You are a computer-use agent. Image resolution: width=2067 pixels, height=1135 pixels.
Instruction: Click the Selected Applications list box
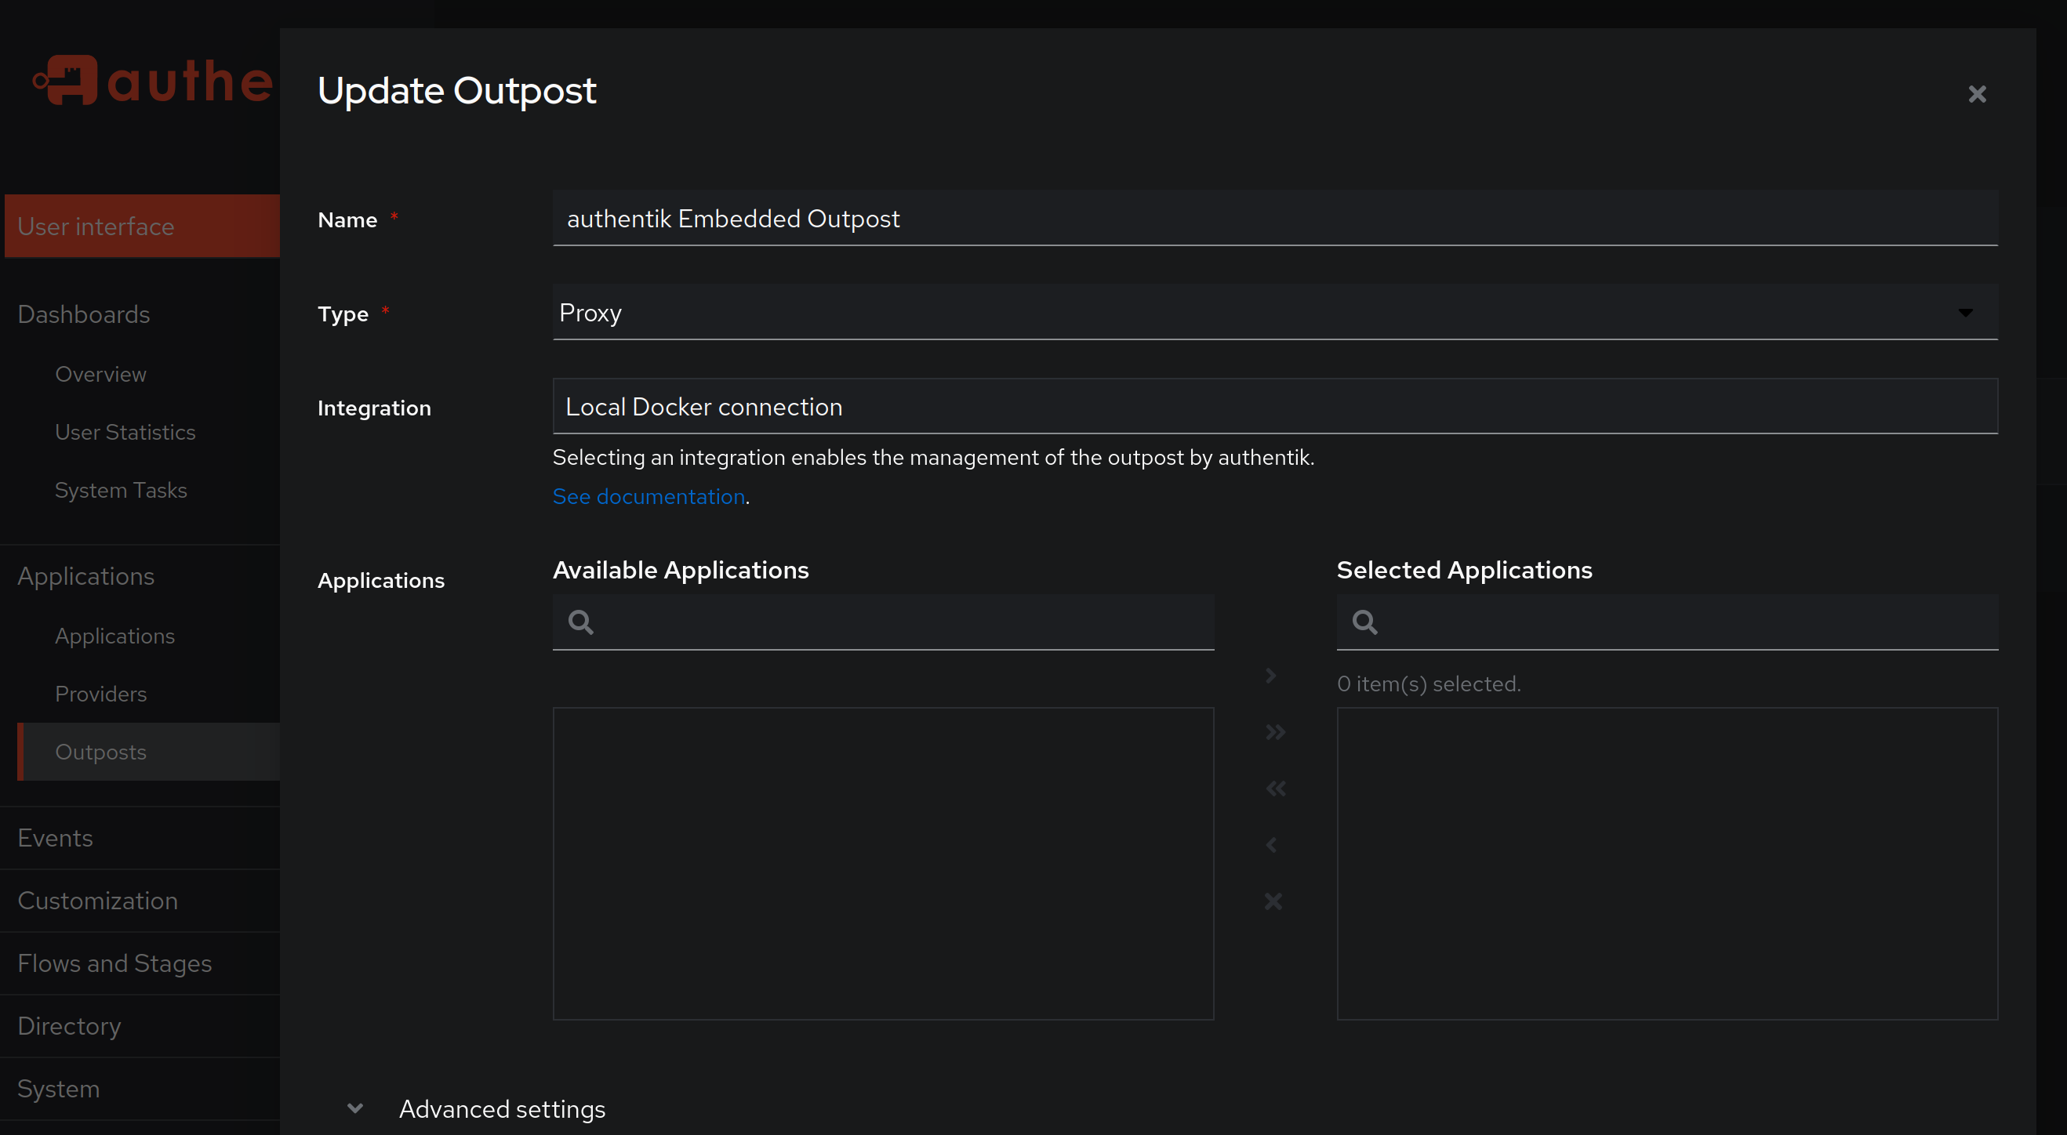1667,863
